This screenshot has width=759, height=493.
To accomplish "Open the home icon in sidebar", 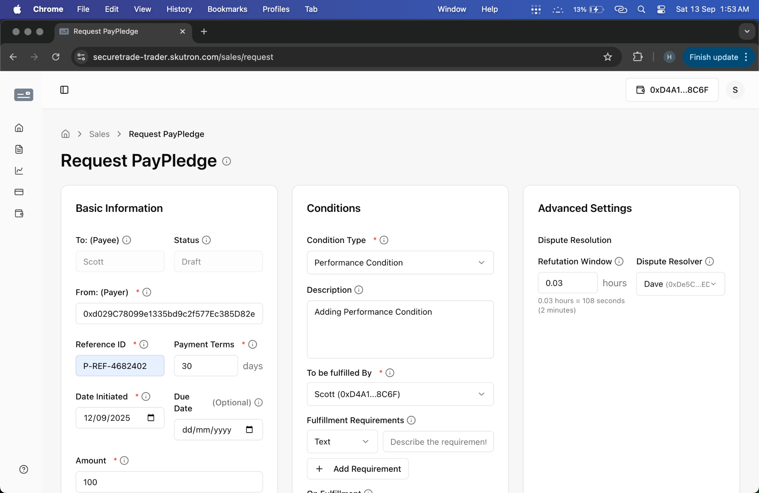I will click(x=19, y=128).
